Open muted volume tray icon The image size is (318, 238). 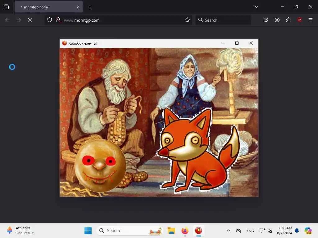(x=270, y=231)
